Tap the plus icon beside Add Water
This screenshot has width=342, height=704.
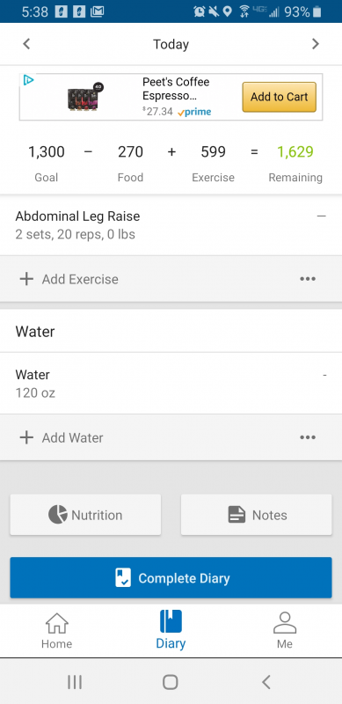point(26,437)
